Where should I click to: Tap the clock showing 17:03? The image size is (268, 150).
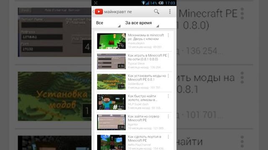pos(170,3)
